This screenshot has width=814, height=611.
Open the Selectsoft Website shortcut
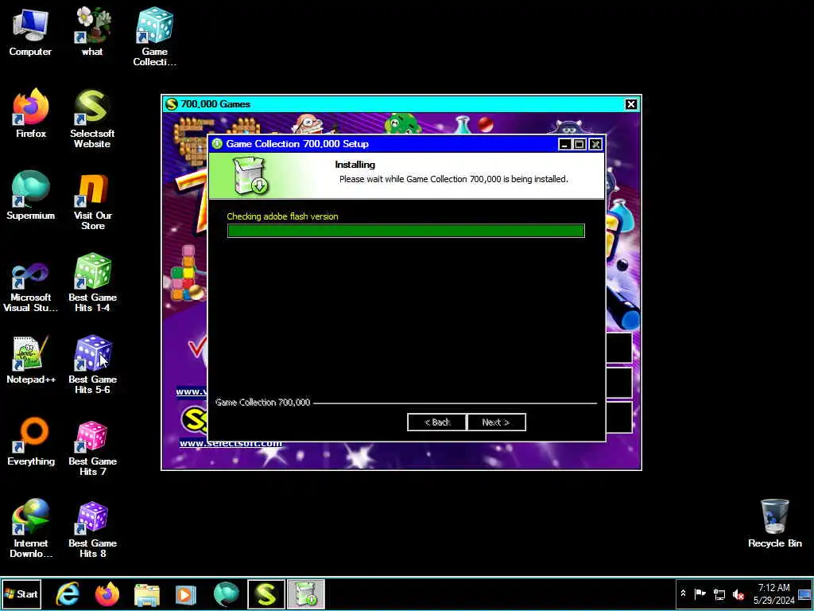pos(92,119)
